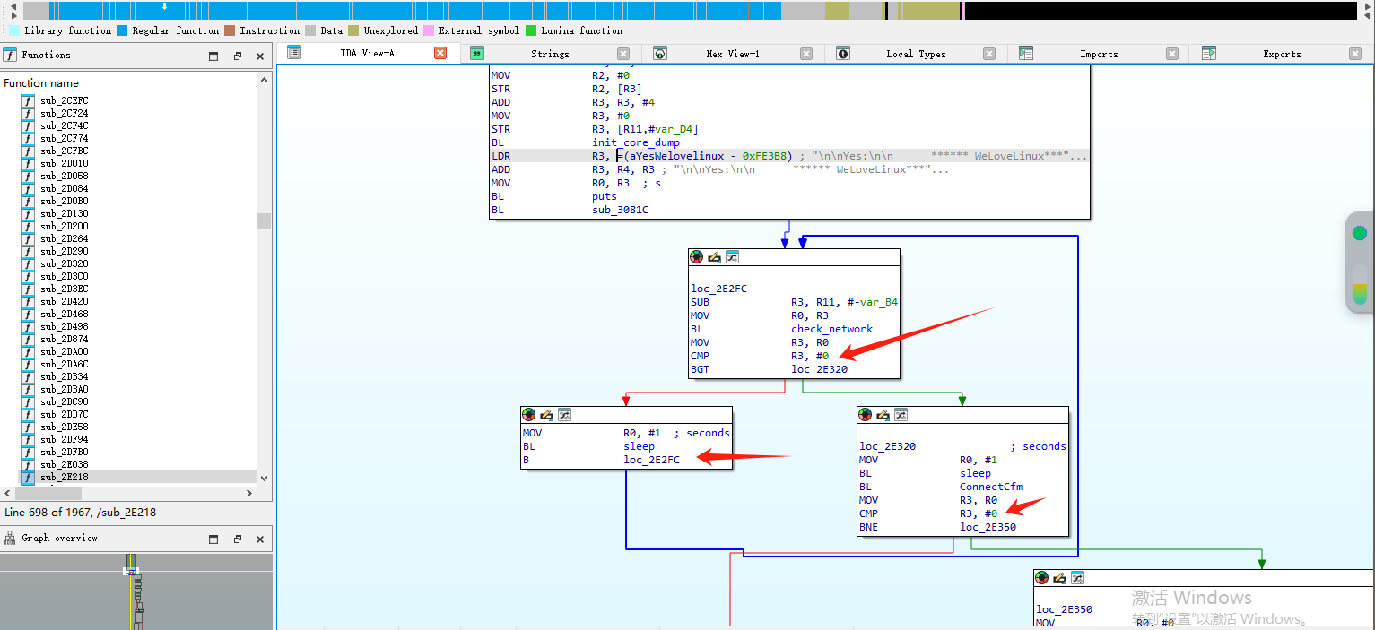Close the Graph overview panel
The width and height of the screenshot is (1375, 630).
point(260,539)
